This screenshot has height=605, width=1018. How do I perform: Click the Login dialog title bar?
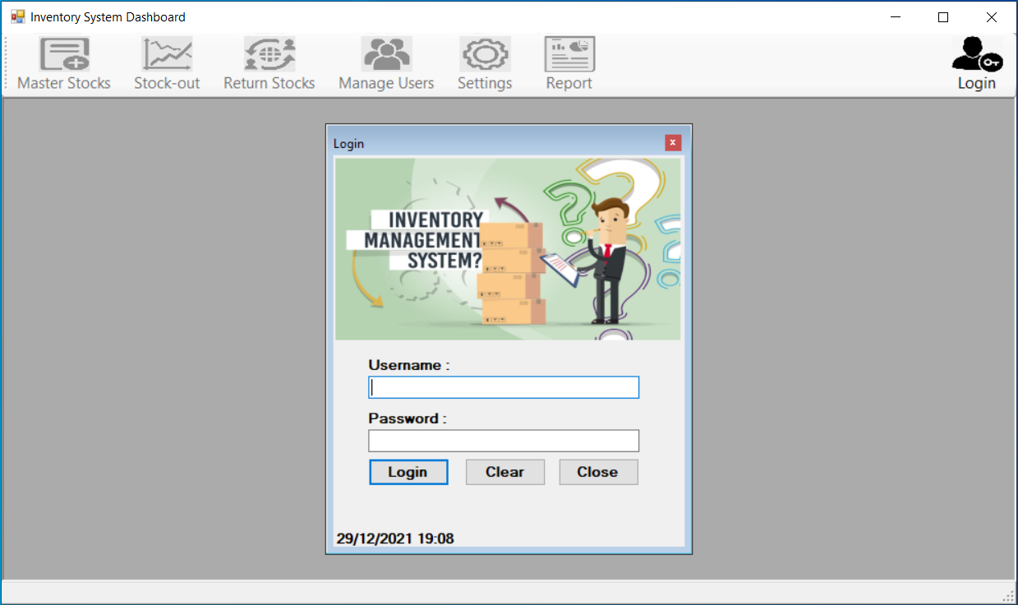click(x=493, y=143)
